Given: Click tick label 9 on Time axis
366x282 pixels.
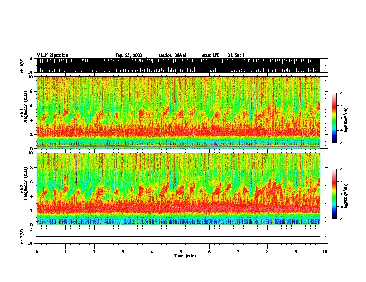Looking at the screenshot, I should click(x=296, y=252).
